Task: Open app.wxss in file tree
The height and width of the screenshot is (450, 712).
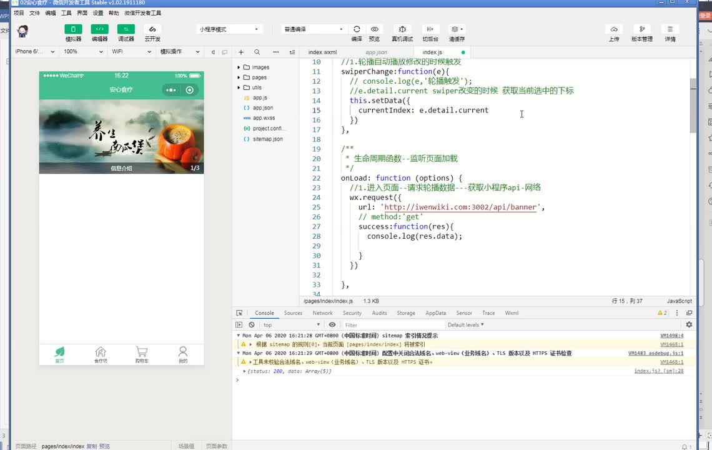Action: pos(264,117)
